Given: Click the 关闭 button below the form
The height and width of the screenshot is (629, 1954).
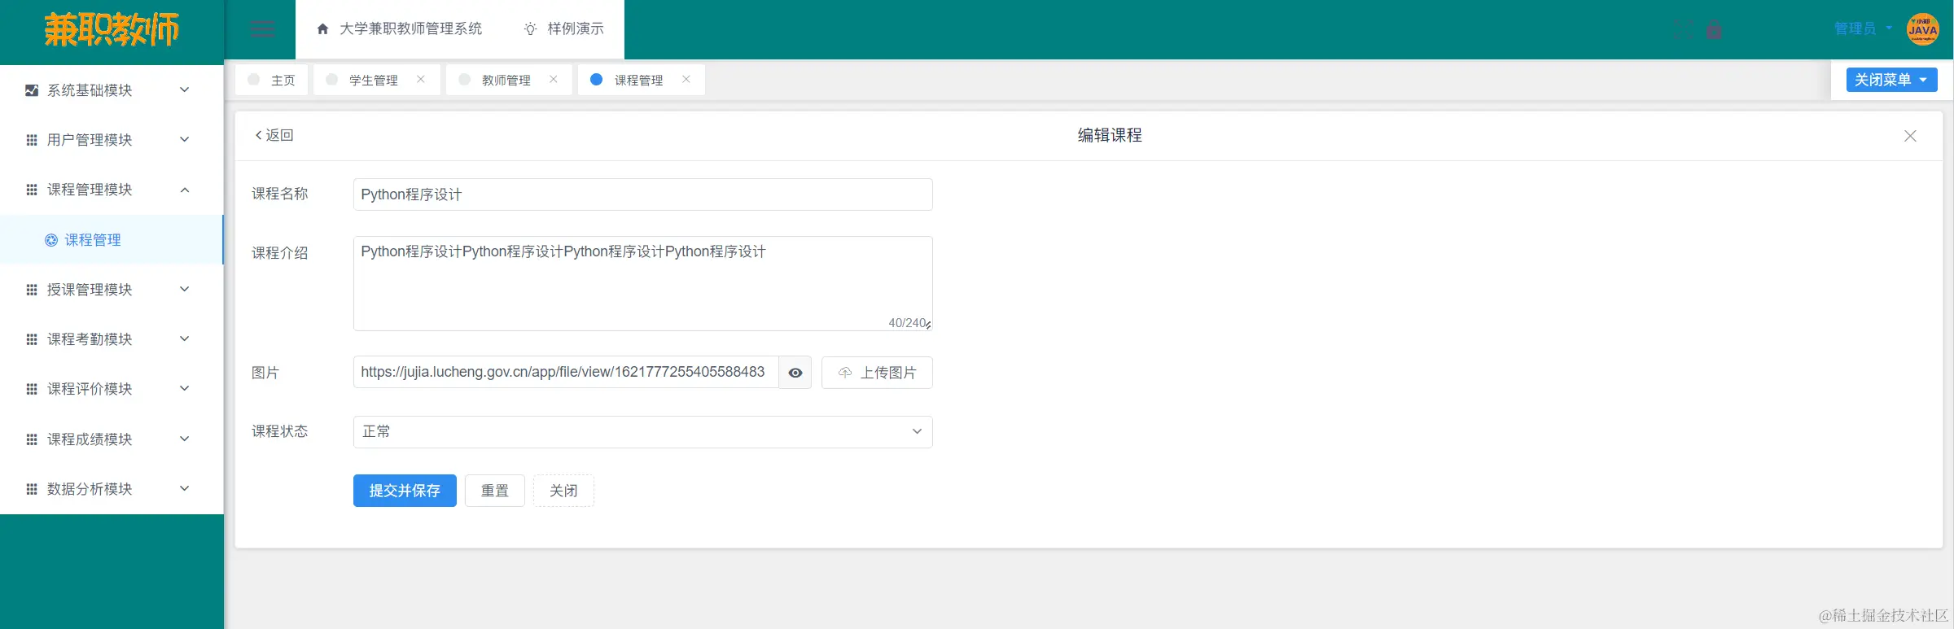Looking at the screenshot, I should (x=563, y=491).
